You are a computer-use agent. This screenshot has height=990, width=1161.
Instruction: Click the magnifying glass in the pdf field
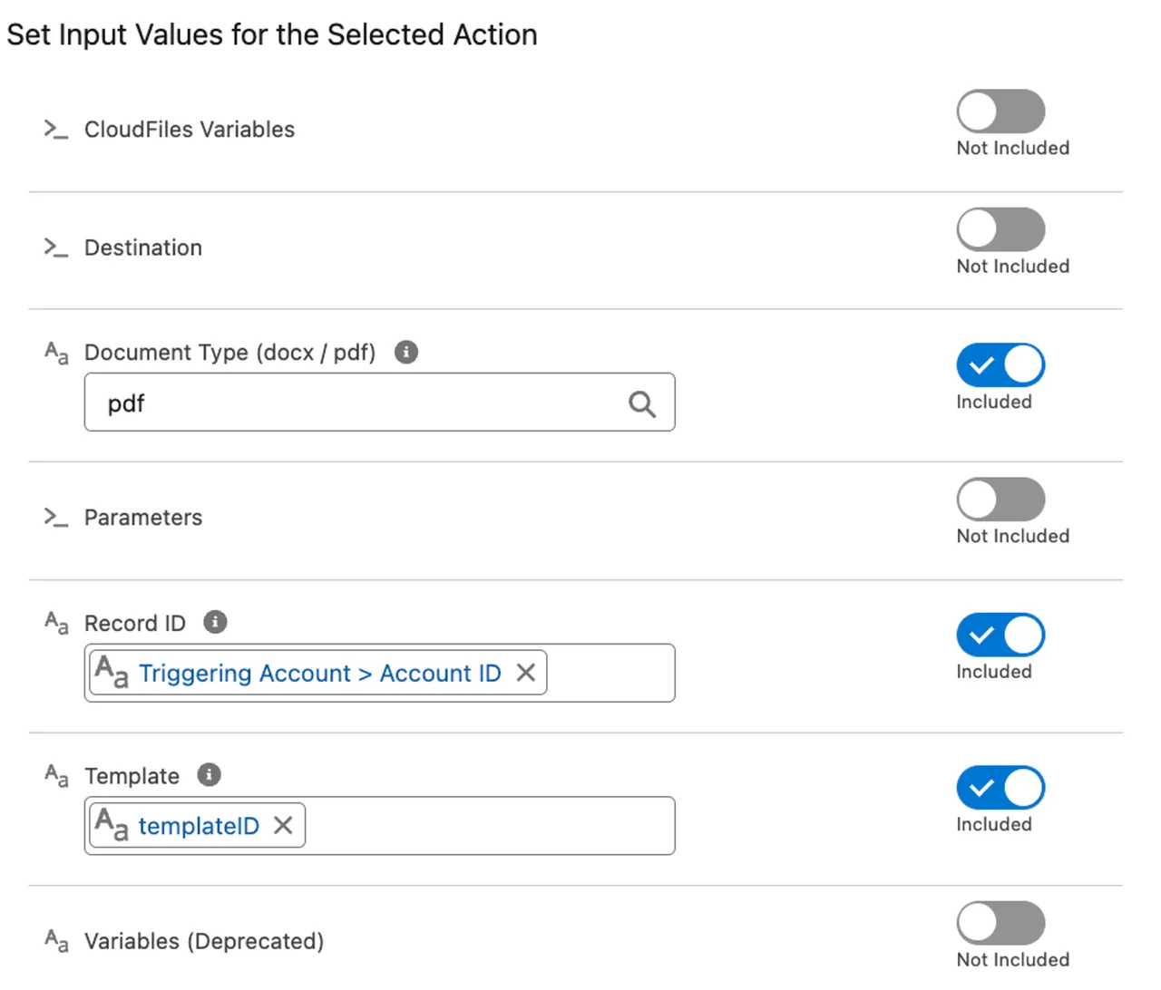[x=642, y=404]
